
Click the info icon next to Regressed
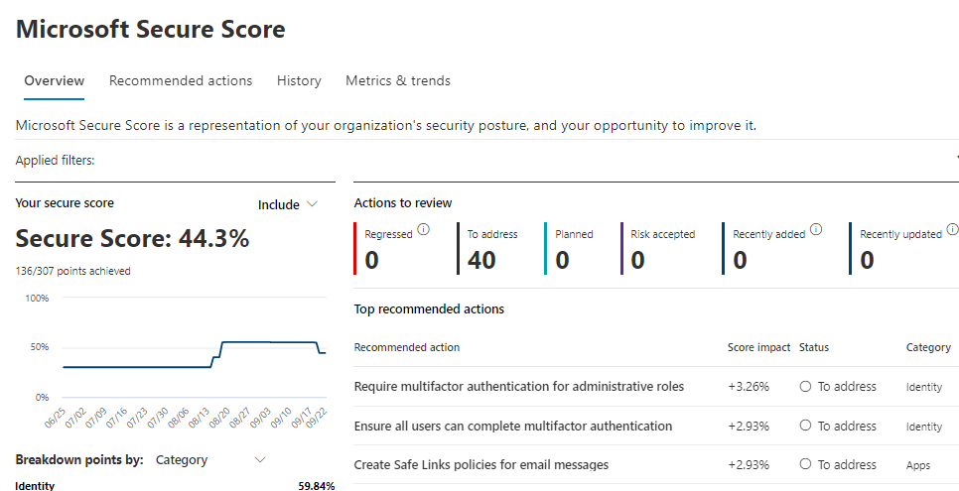coord(424,230)
